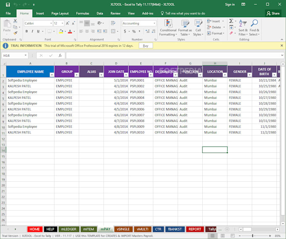The width and height of the screenshot is (286, 239).
Task: Open Conditional Formatting menu
Action: pyautogui.click(x=168, y=27)
